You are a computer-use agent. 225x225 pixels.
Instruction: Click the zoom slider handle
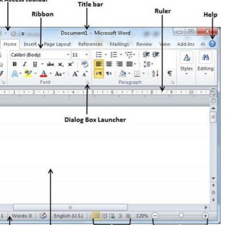tap(181, 215)
